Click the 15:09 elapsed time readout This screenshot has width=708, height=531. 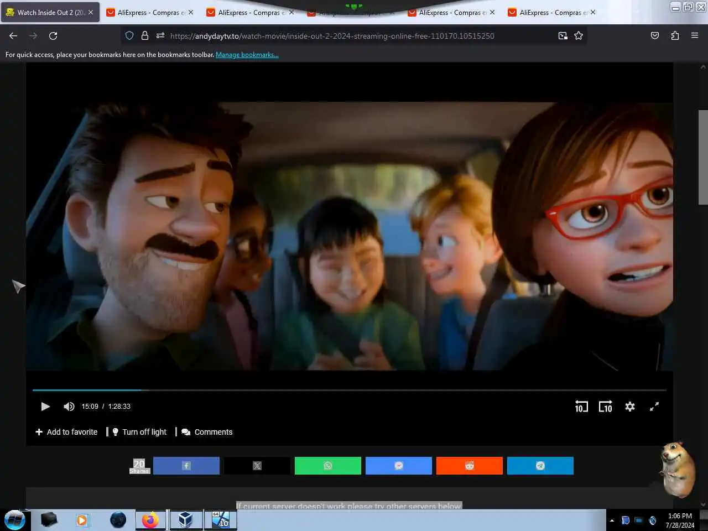(x=90, y=407)
